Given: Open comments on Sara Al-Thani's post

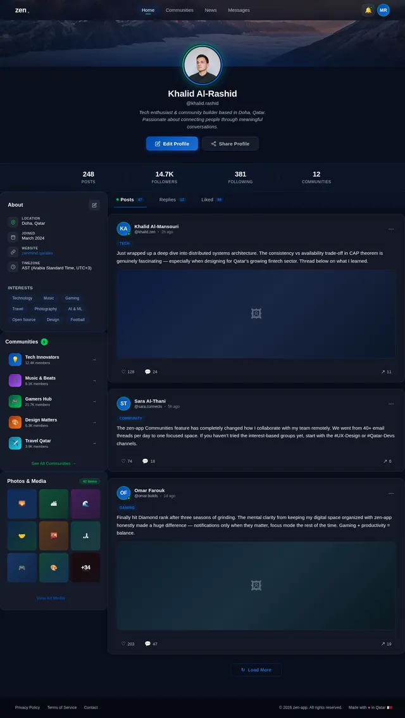Looking at the screenshot, I should click(149, 461).
